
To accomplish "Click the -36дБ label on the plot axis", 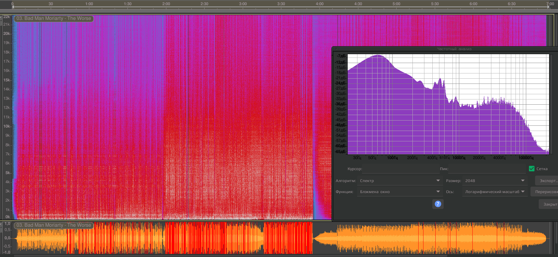I will [340, 104].
